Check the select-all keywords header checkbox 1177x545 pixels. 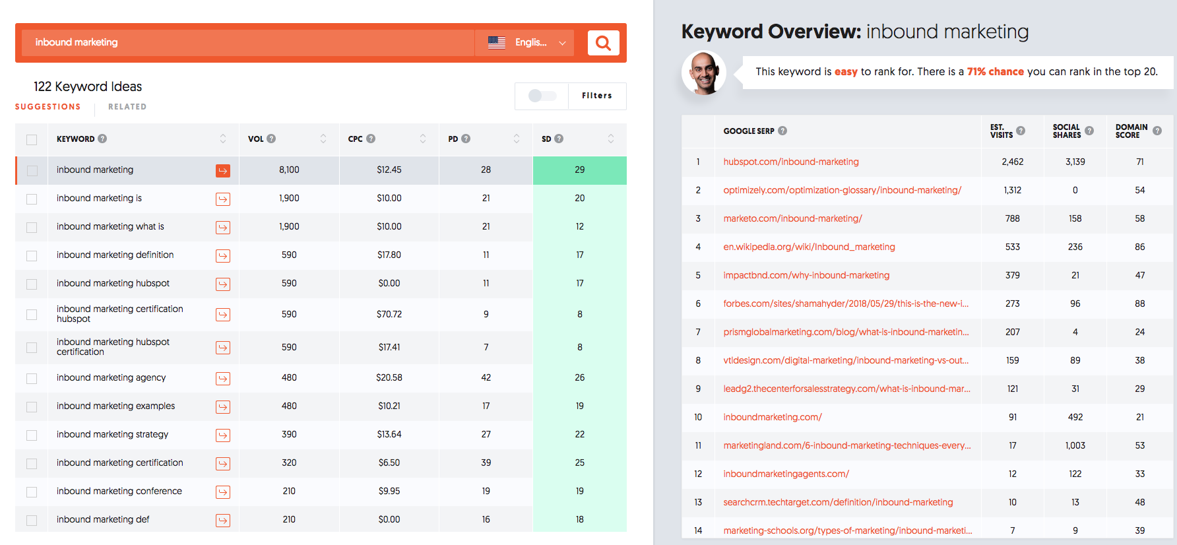coord(32,140)
